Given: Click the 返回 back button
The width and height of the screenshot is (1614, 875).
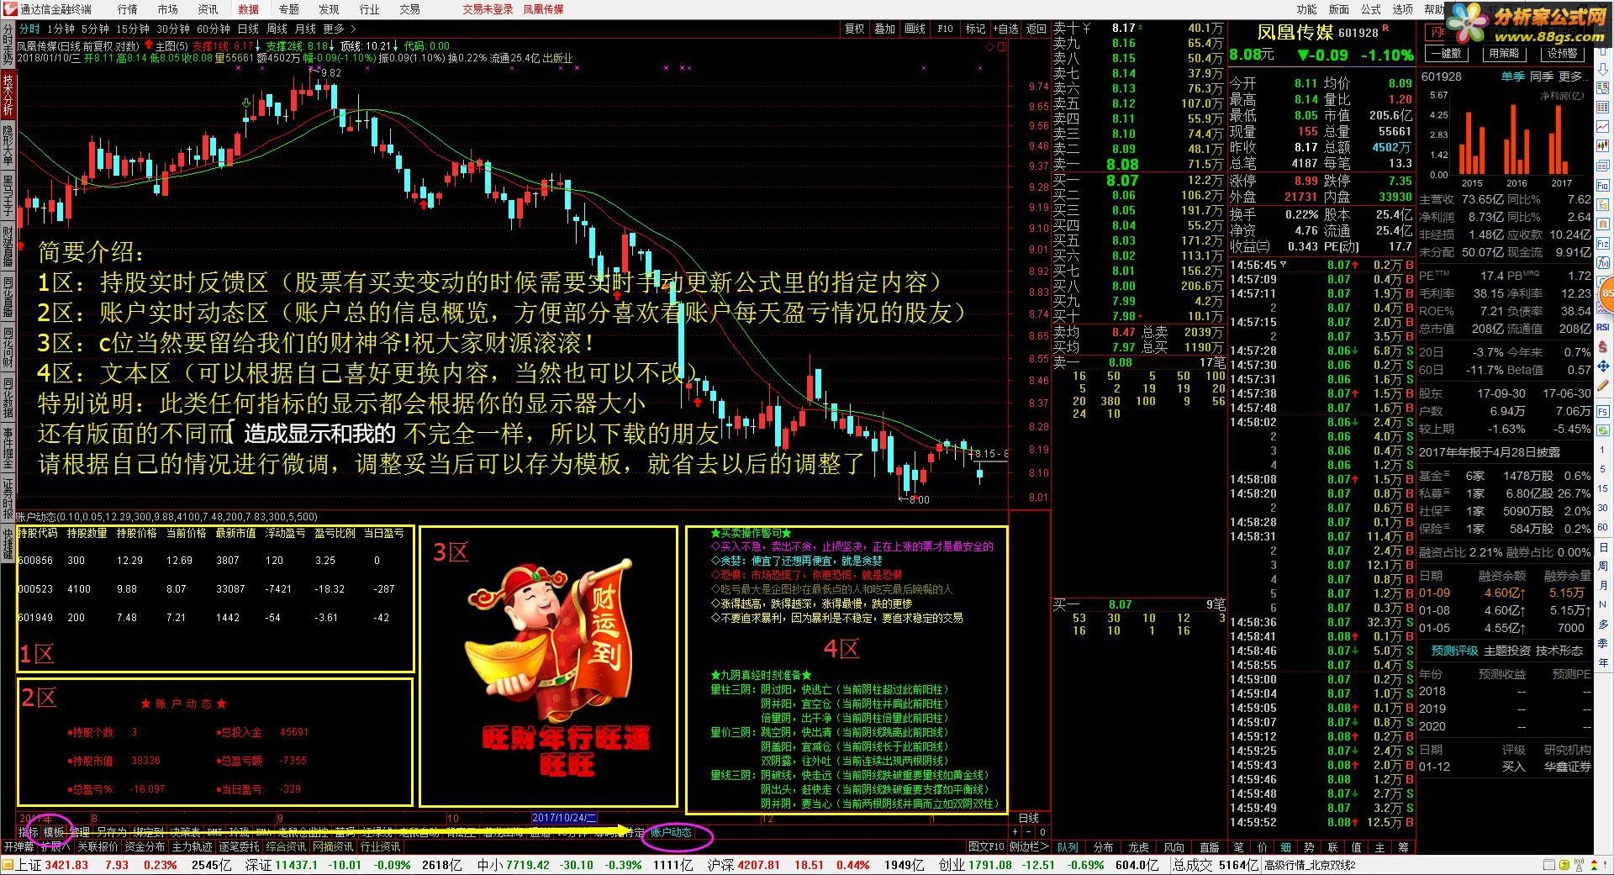Looking at the screenshot, I should (1036, 29).
